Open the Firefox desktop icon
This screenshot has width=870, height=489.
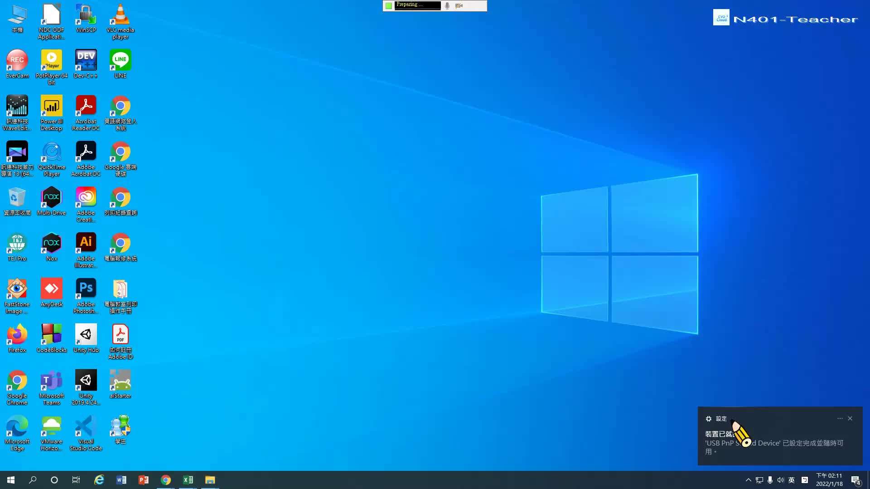click(x=17, y=338)
